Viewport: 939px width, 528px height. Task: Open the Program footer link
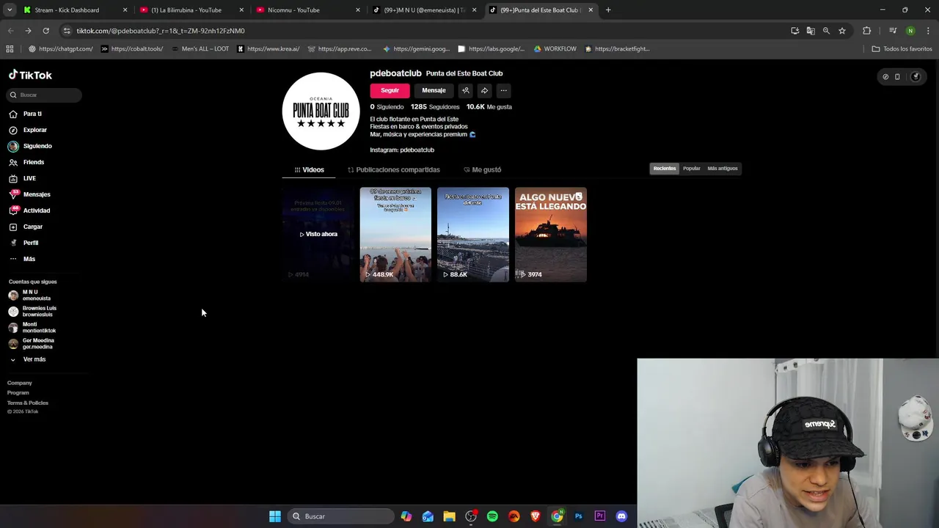tap(18, 392)
